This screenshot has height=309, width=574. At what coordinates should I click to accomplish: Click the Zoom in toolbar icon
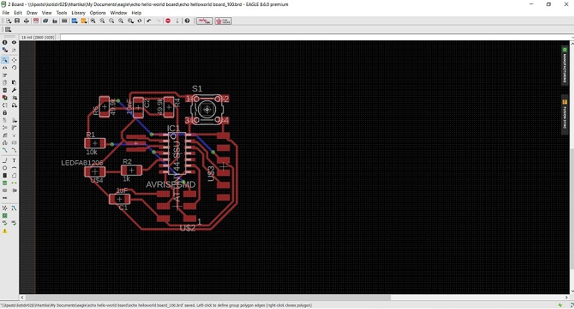click(x=102, y=21)
